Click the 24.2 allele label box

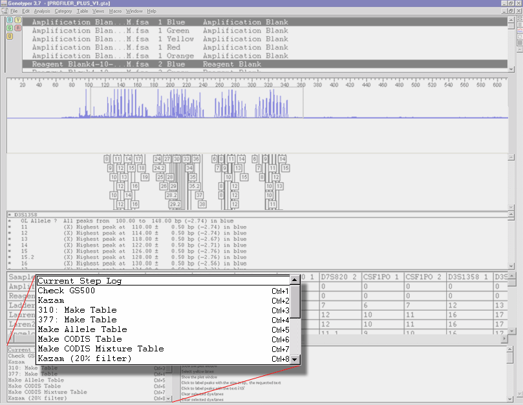click(x=159, y=168)
